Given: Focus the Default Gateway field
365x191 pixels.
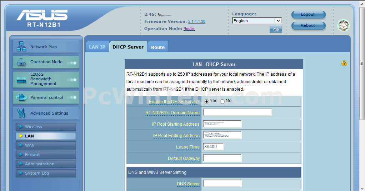Looking at the screenshot, I should tap(222, 158).
